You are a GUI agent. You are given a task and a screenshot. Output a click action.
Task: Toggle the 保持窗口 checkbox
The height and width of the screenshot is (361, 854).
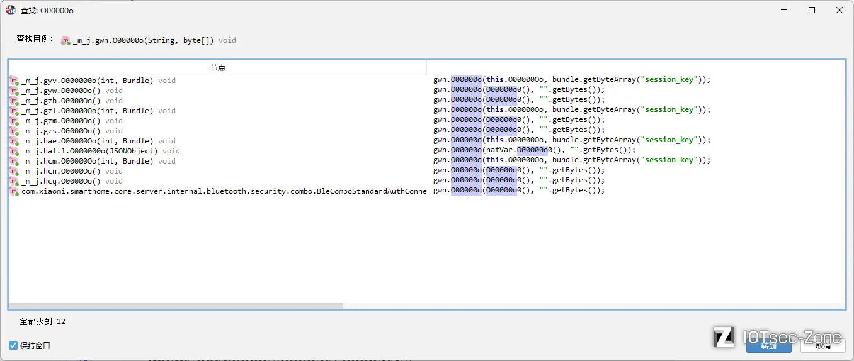coord(13,345)
